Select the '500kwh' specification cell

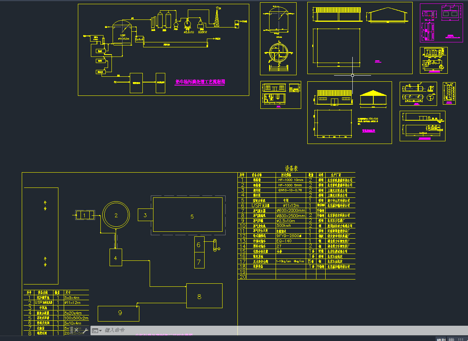coord(284,226)
